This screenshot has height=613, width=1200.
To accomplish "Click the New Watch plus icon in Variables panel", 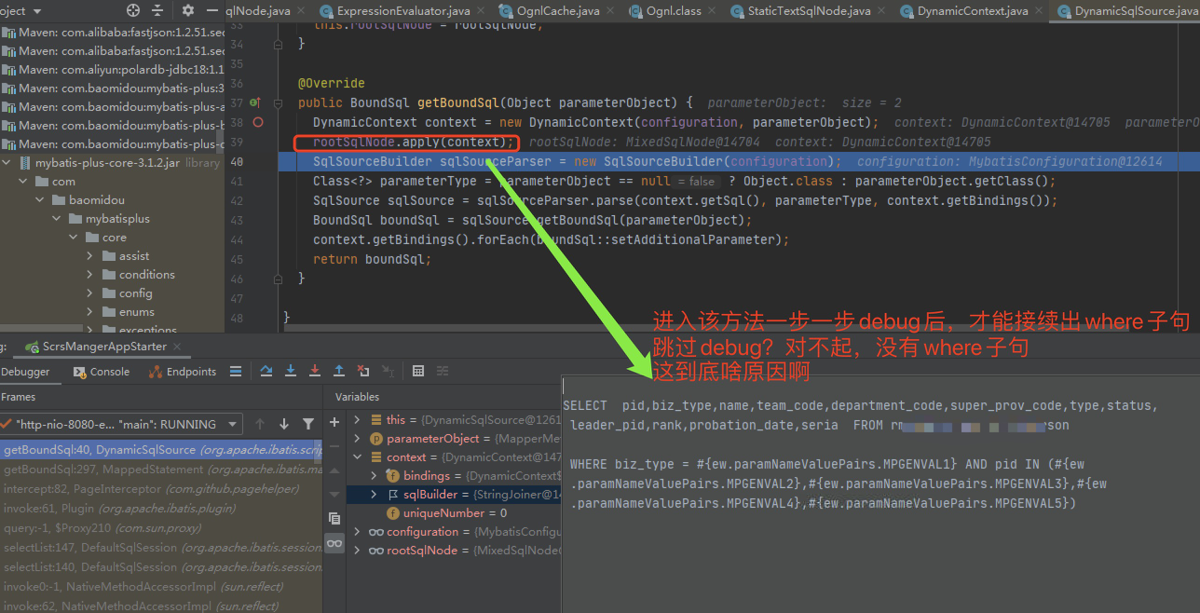I will (333, 421).
